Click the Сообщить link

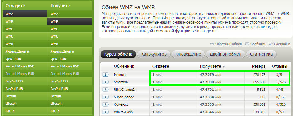coord(258,44)
